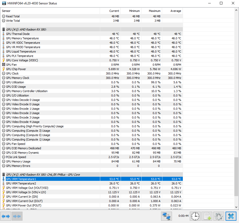
Task: Click the scrollbar up arrow
Action: (x=236, y=10)
